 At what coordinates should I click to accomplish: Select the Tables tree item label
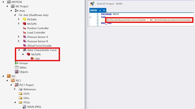(x=23, y=68)
